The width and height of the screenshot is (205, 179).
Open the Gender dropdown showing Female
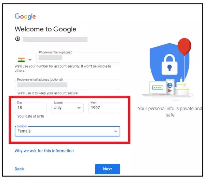[x=67, y=131]
